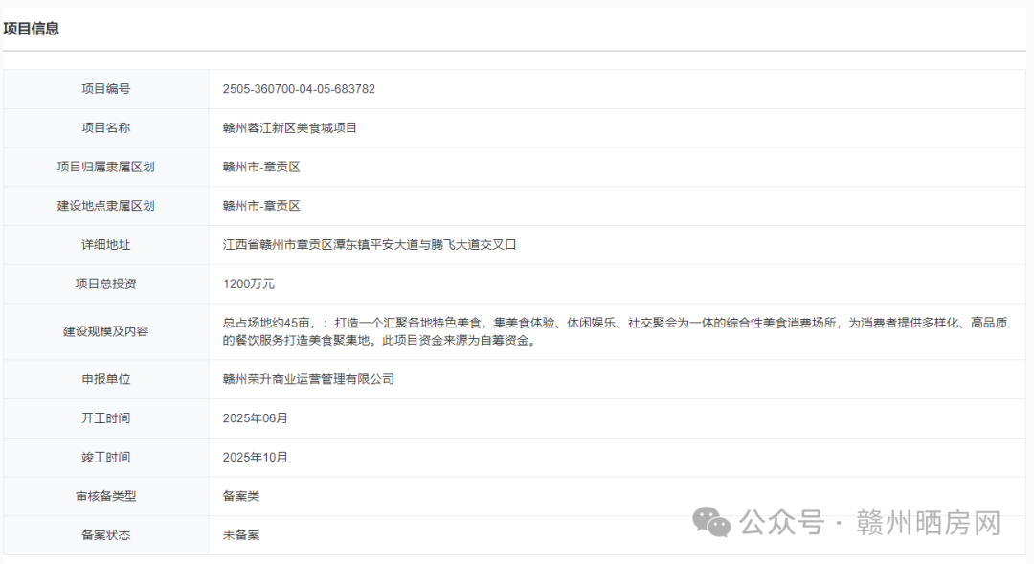Image resolution: width=1034 pixels, height=564 pixels.
Task: Click the 项目信息 section heading
Action: (x=31, y=29)
